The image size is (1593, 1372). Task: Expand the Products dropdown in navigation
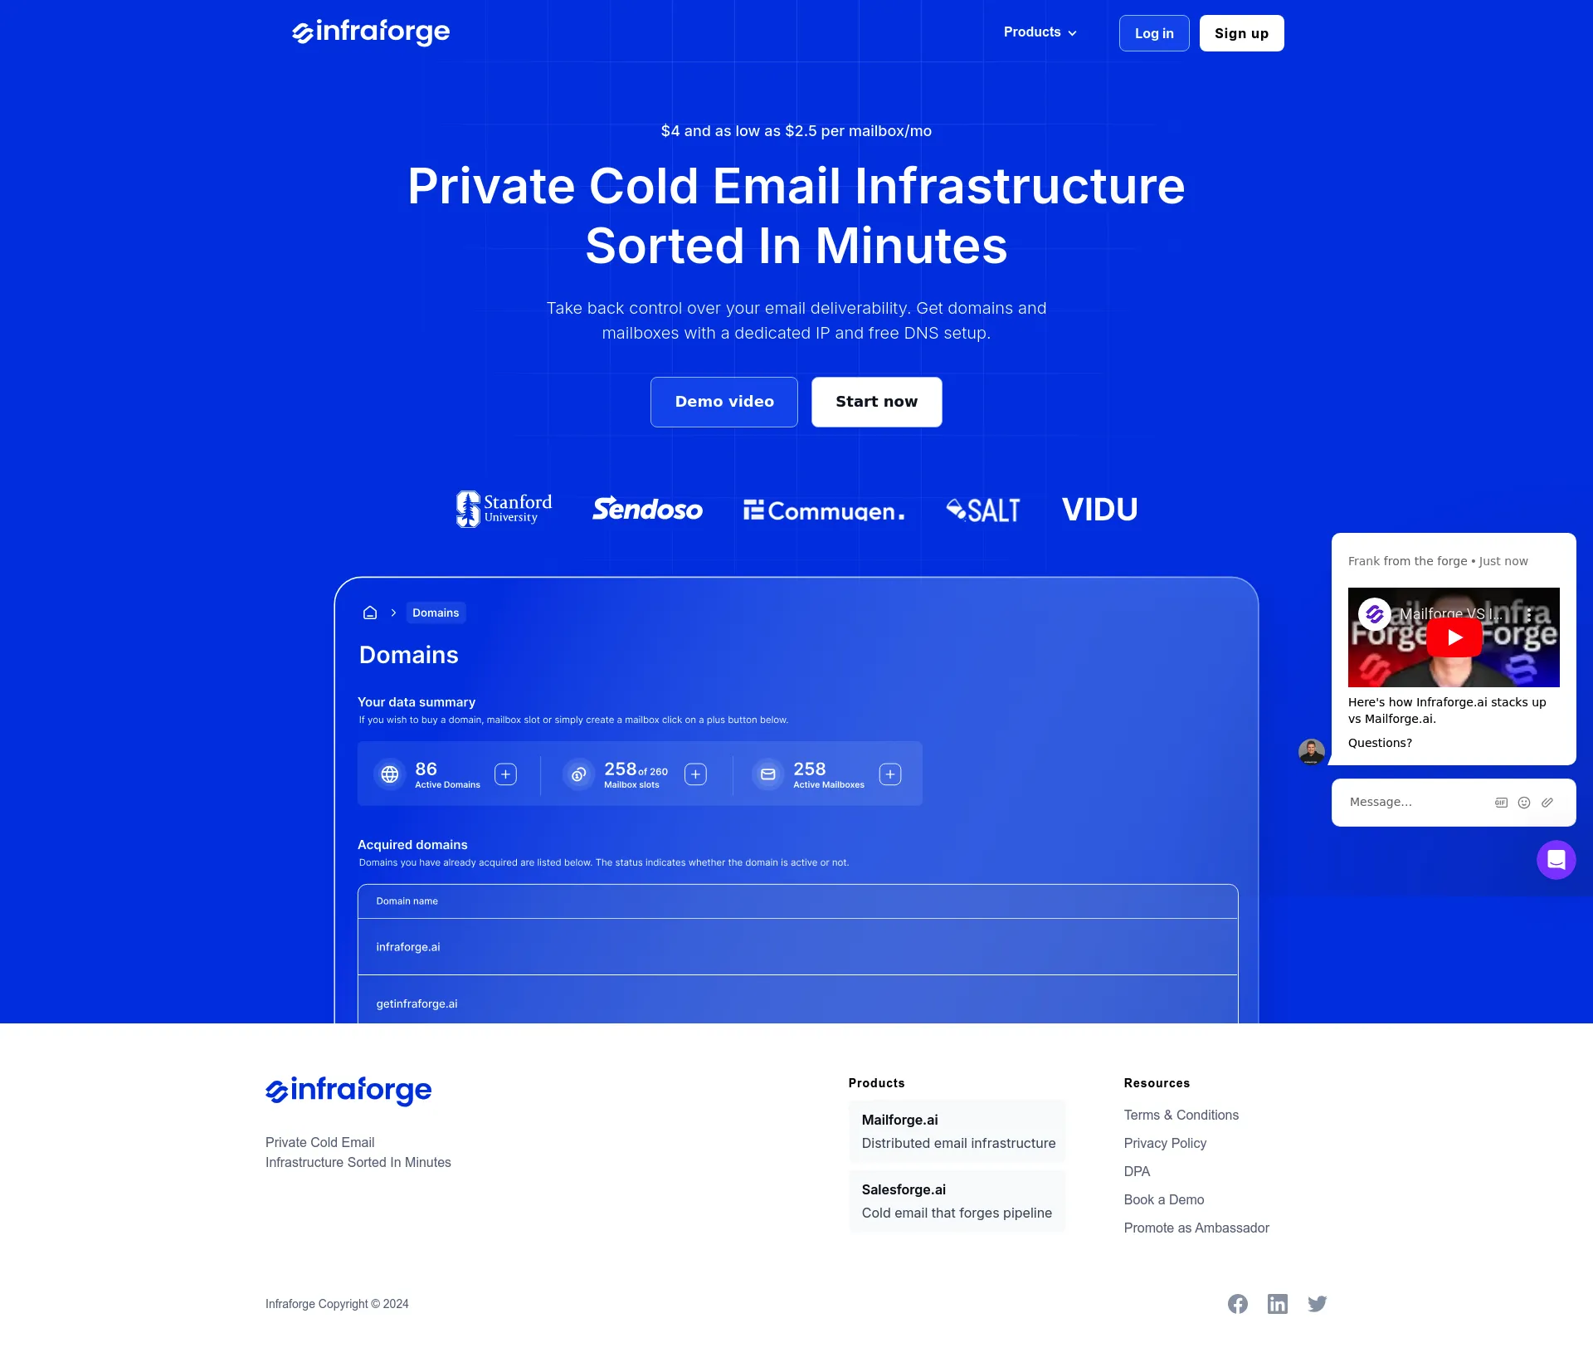tap(1039, 32)
